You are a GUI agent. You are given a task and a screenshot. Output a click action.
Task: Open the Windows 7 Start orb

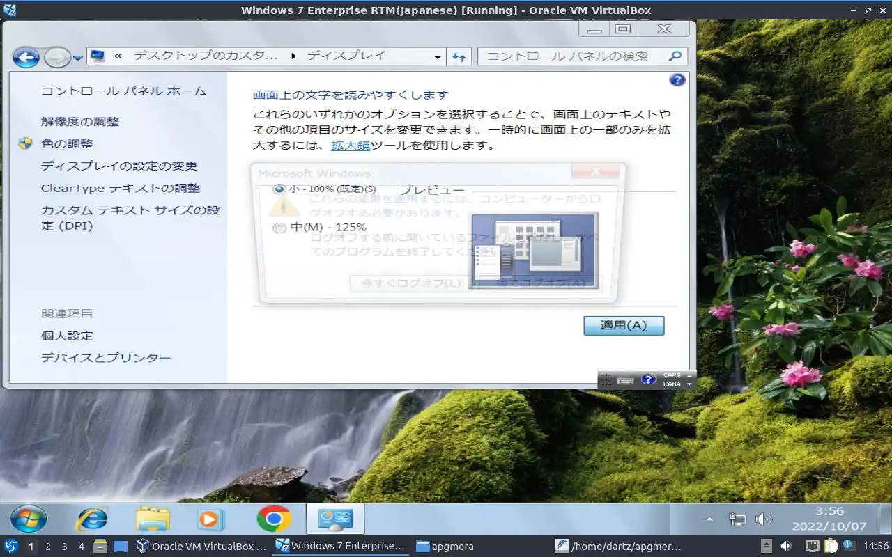29,519
